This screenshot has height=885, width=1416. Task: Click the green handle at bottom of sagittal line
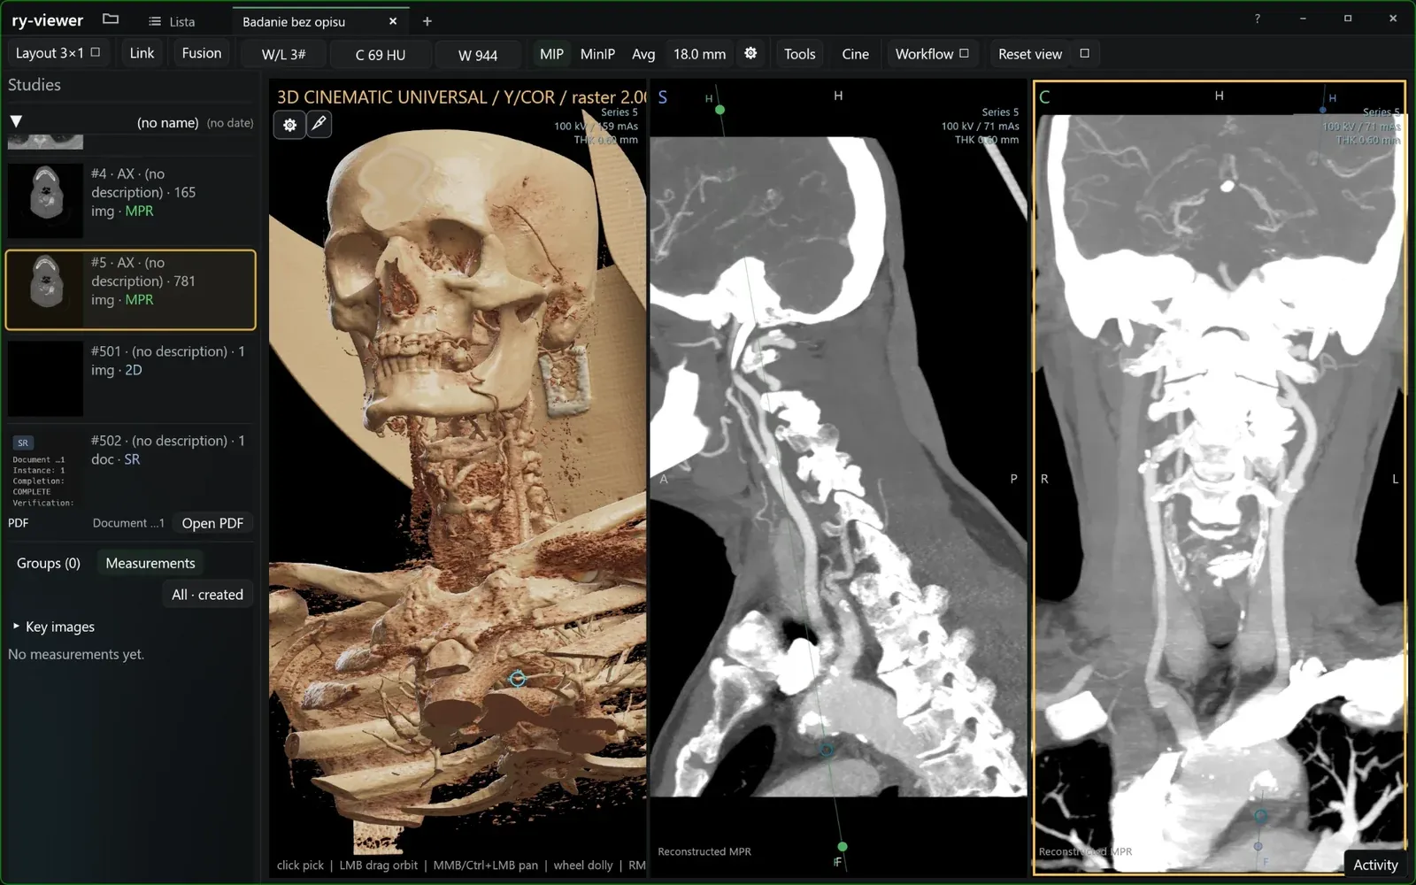(842, 847)
